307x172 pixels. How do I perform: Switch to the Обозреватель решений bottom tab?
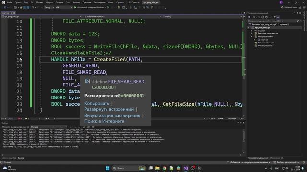(x=258, y=158)
